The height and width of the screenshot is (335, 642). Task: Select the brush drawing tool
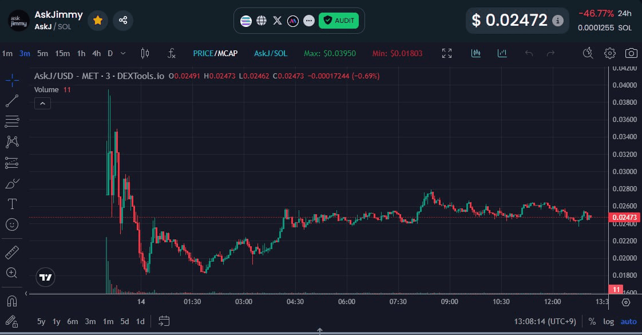12,183
